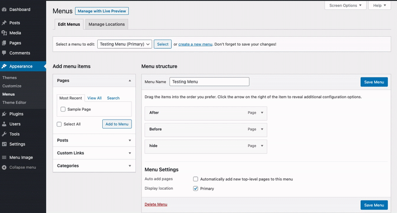Tick the Select All checkbox
This screenshot has height=213, width=397.
click(59, 124)
